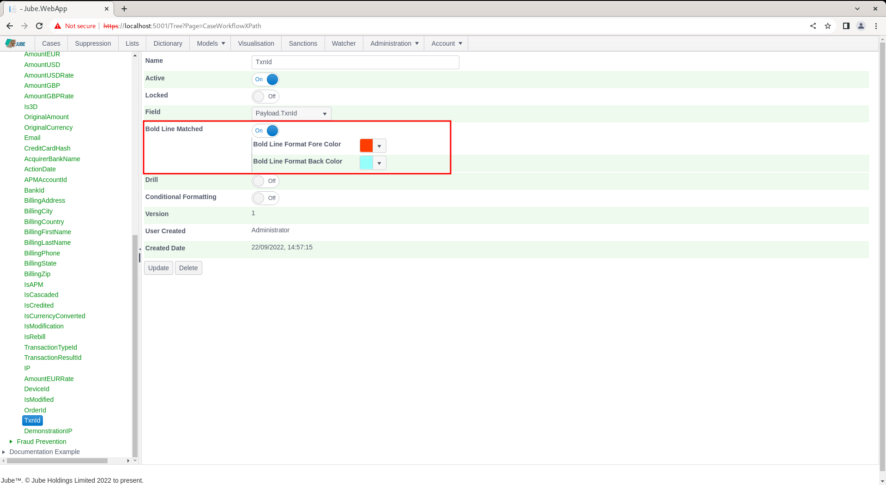Open the Field dropdown Payload.TxnId

click(291, 113)
